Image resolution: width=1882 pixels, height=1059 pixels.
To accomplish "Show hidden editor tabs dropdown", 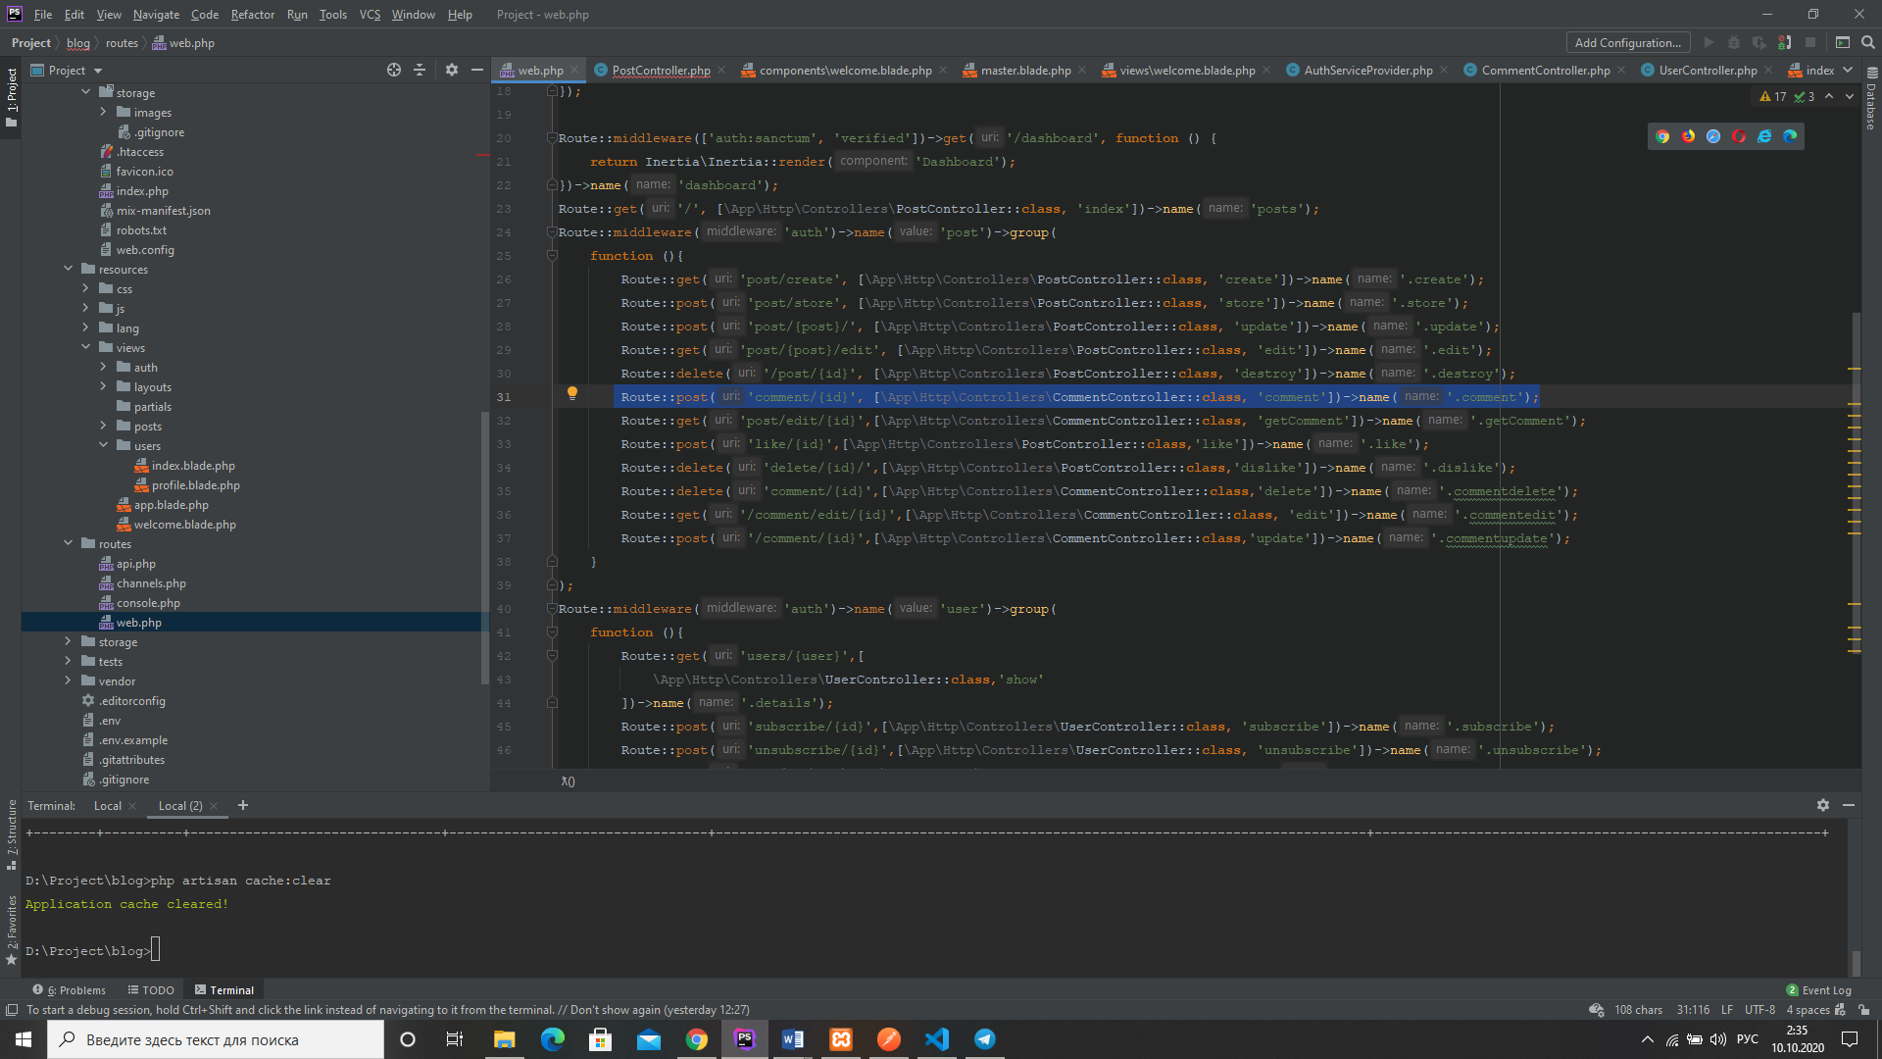I will [x=1848, y=70].
